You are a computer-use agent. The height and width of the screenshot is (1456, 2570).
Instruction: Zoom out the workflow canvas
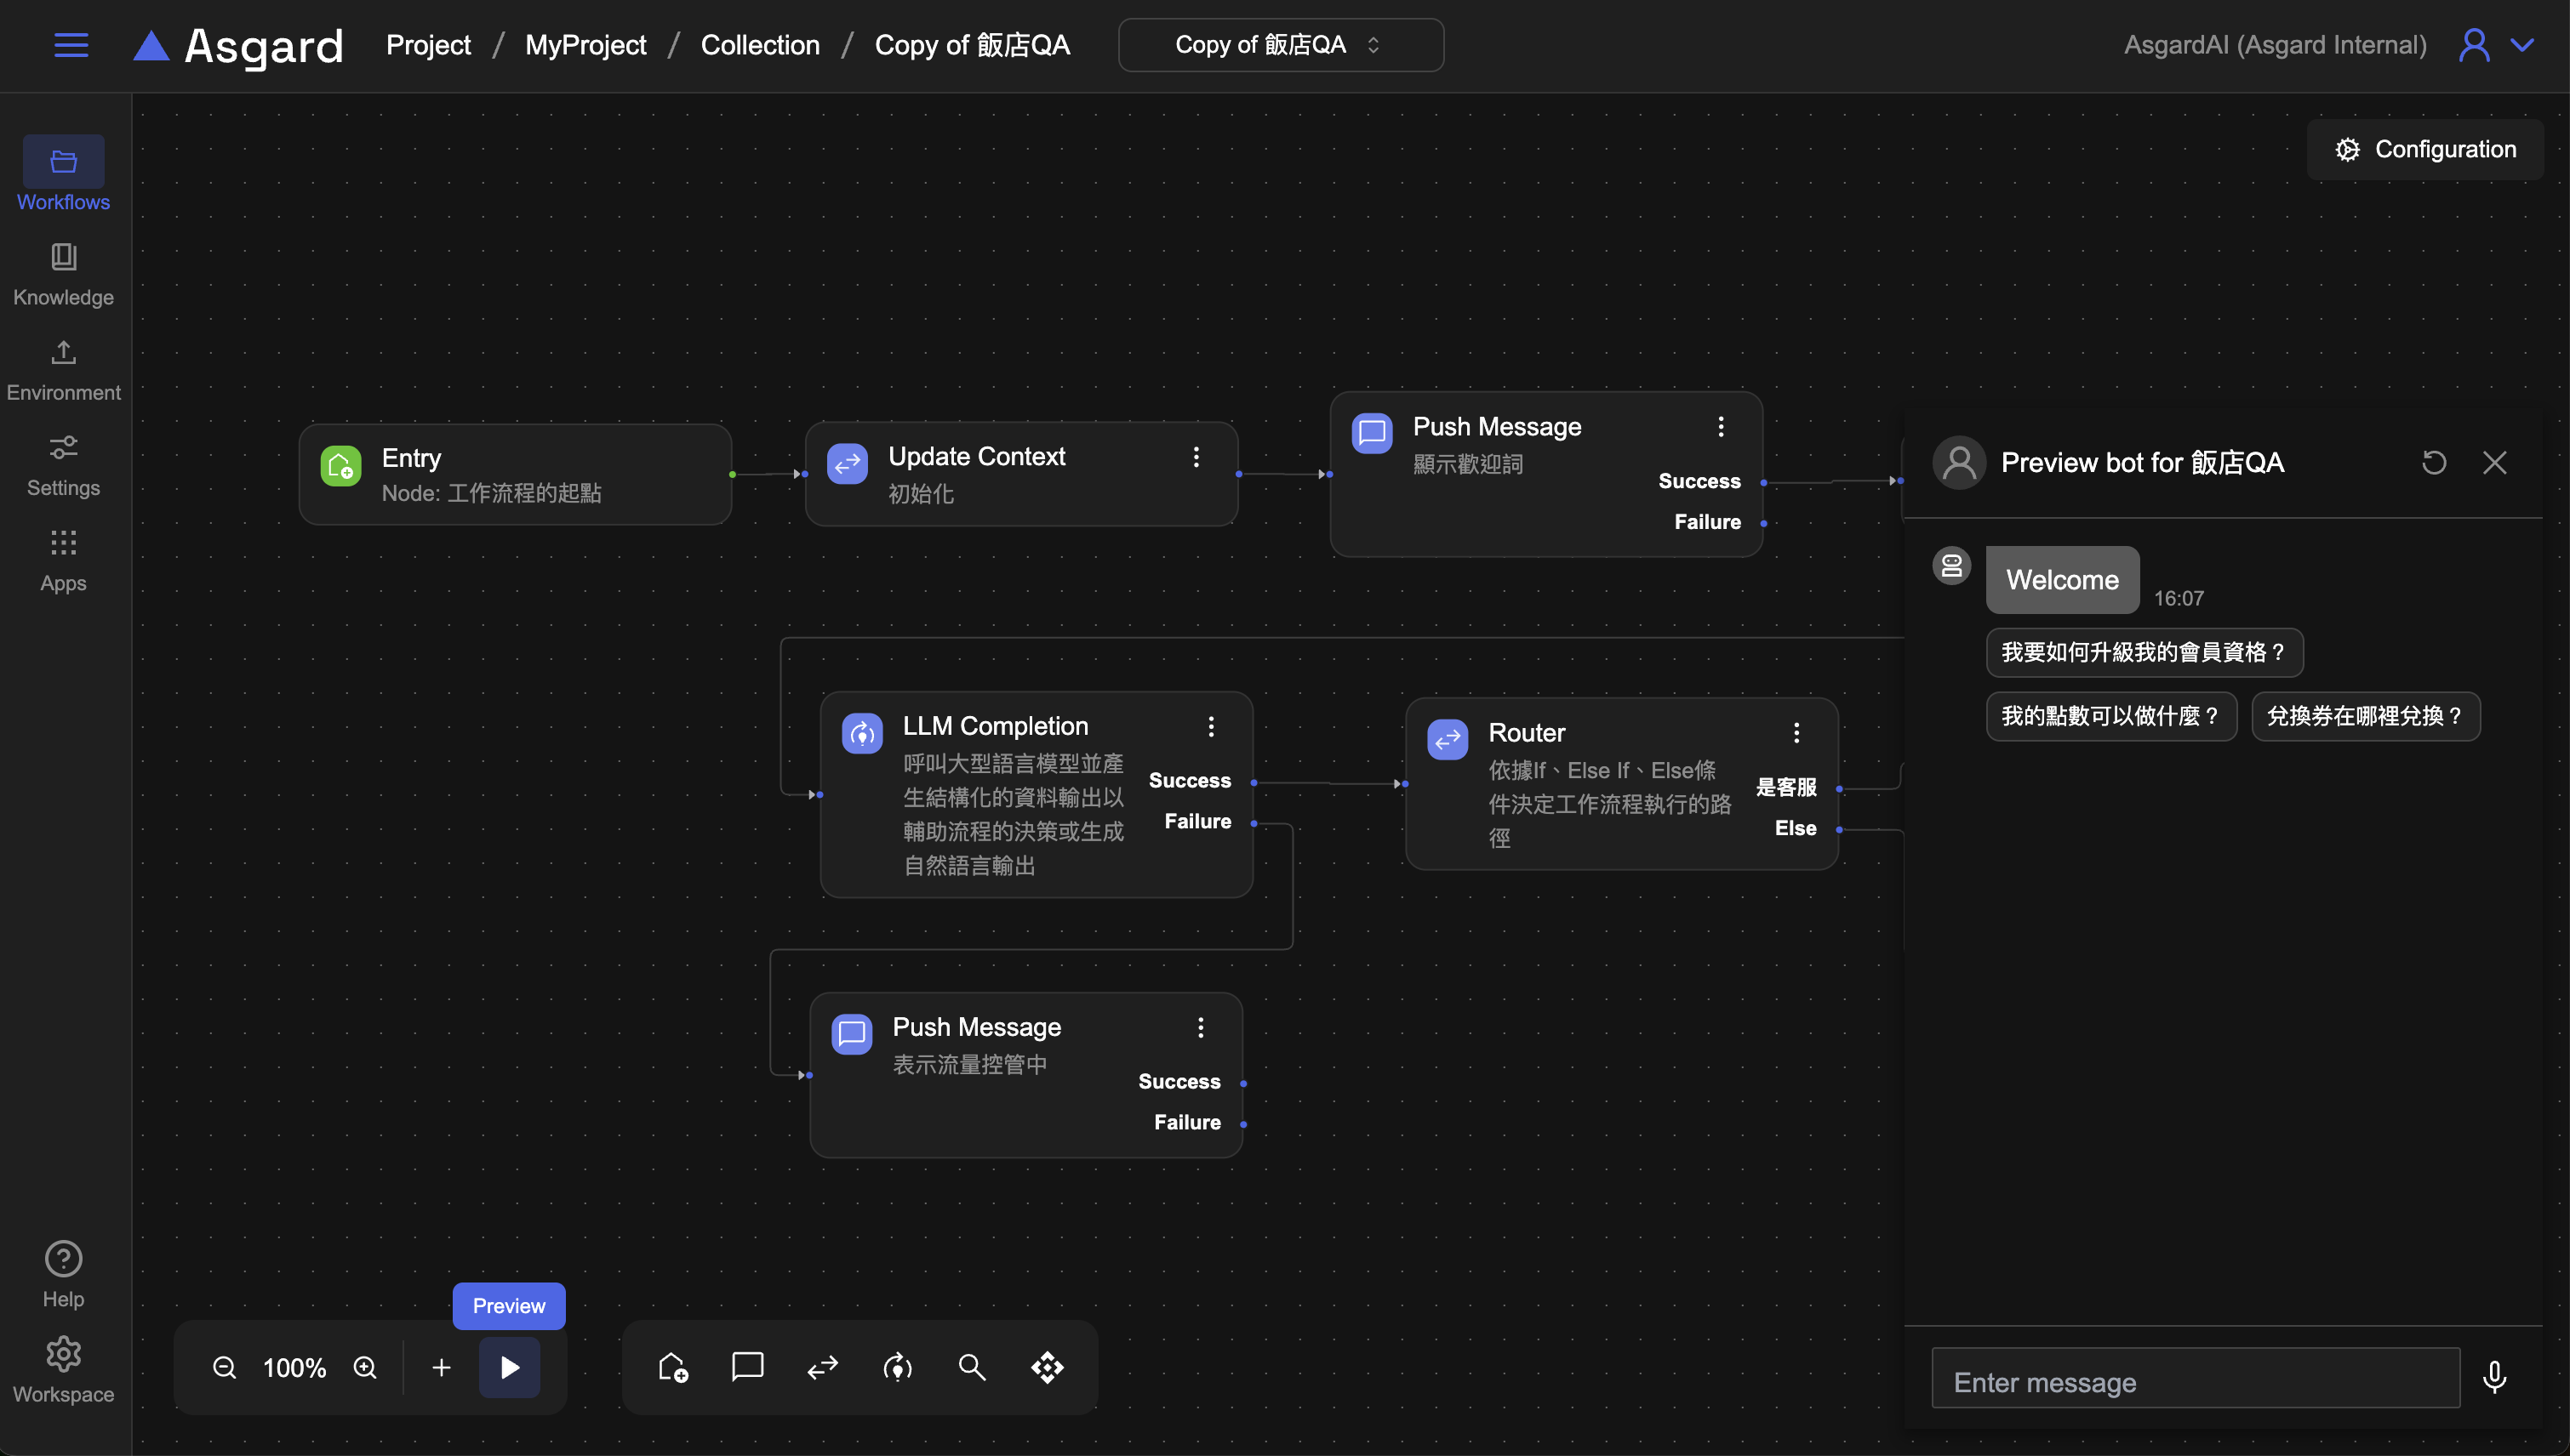(224, 1367)
